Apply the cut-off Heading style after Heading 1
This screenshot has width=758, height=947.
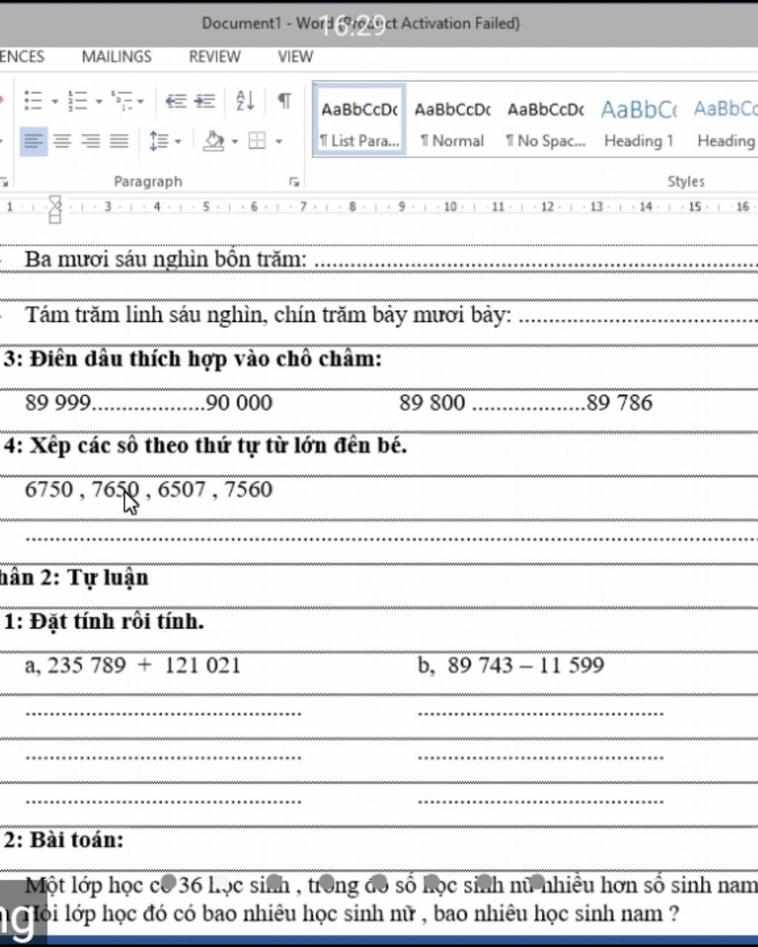click(725, 121)
